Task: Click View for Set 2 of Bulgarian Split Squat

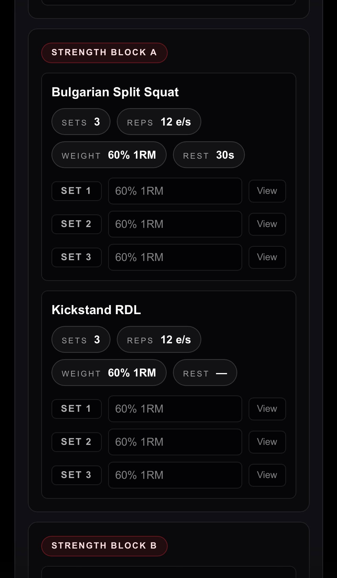Action: coord(267,224)
